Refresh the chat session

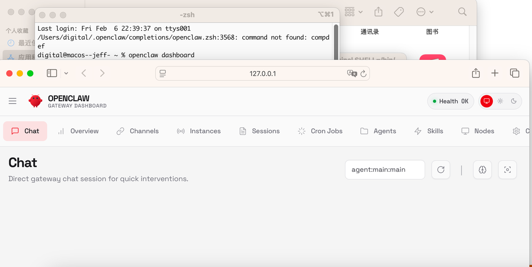coord(441,169)
